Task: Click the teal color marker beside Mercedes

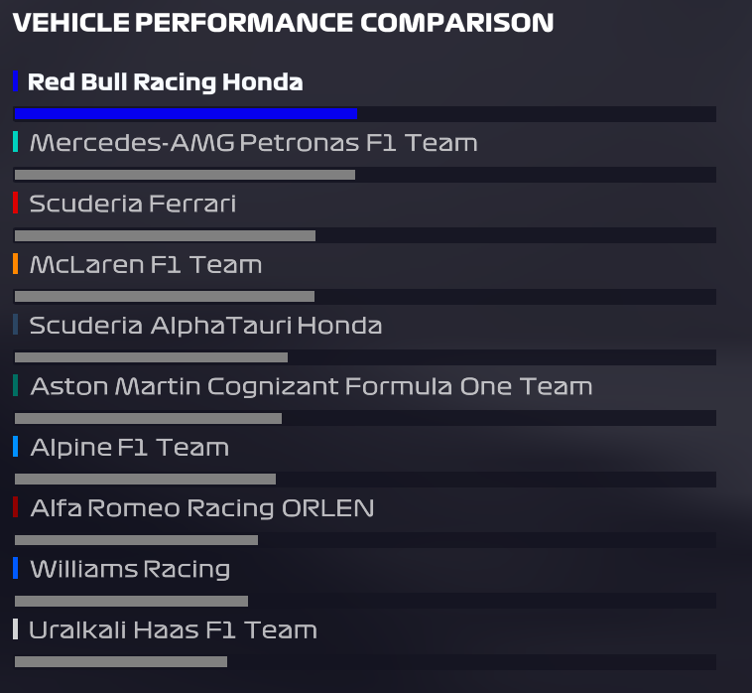Action: point(16,143)
